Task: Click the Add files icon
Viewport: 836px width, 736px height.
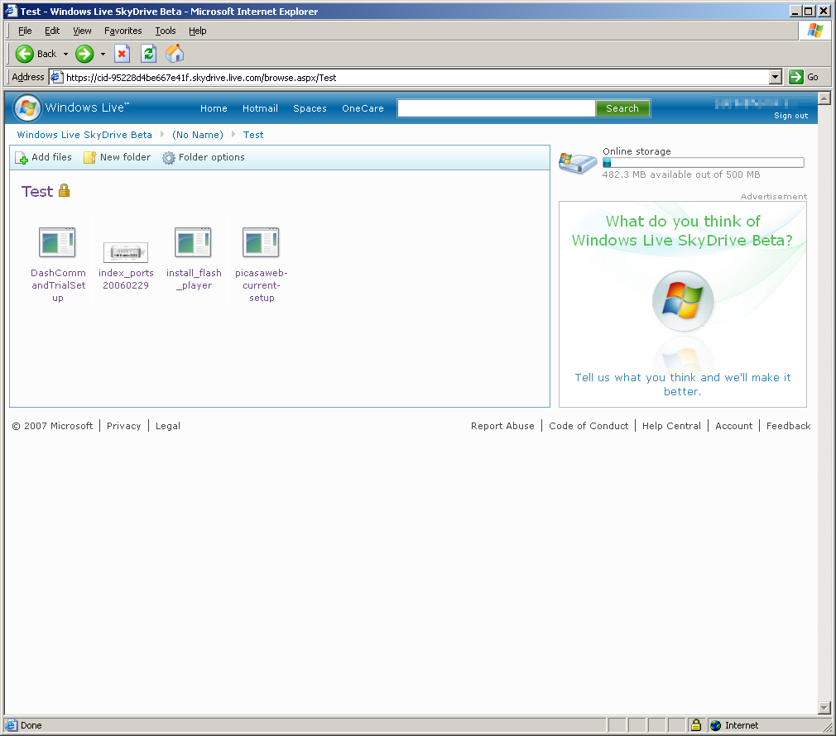Action: tap(22, 158)
